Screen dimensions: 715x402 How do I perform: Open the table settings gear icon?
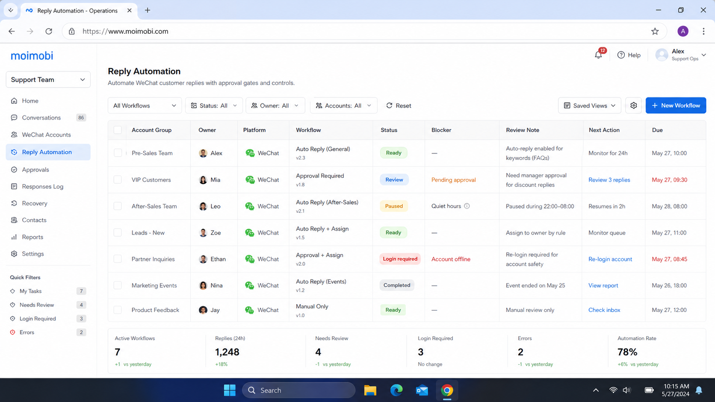click(x=633, y=106)
